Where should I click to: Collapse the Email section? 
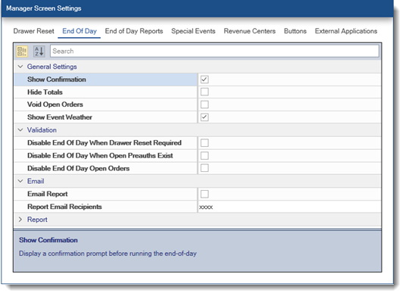click(20, 181)
